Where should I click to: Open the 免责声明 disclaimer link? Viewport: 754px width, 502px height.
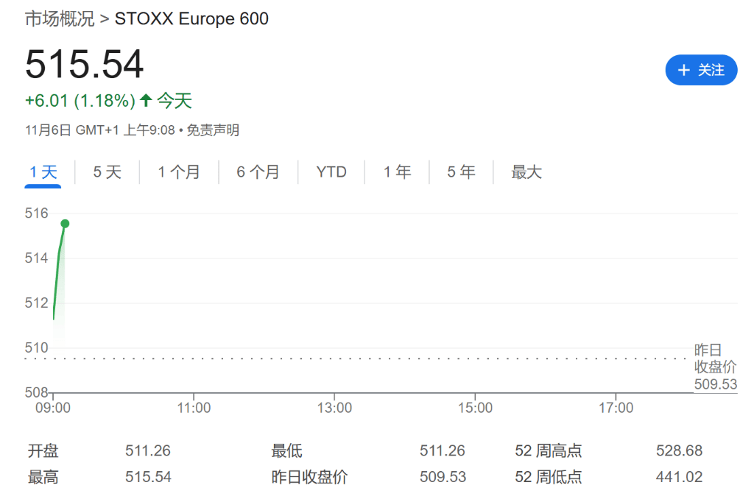[x=213, y=130]
